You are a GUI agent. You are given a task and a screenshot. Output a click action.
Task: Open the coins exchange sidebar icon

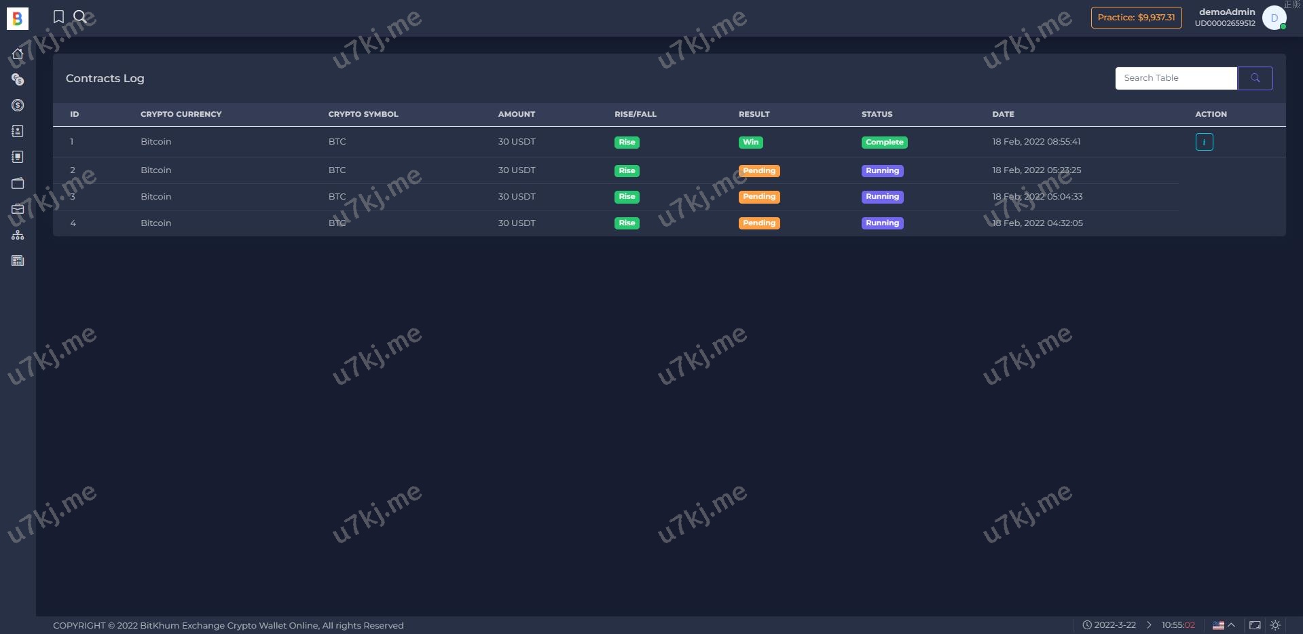(x=18, y=79)
